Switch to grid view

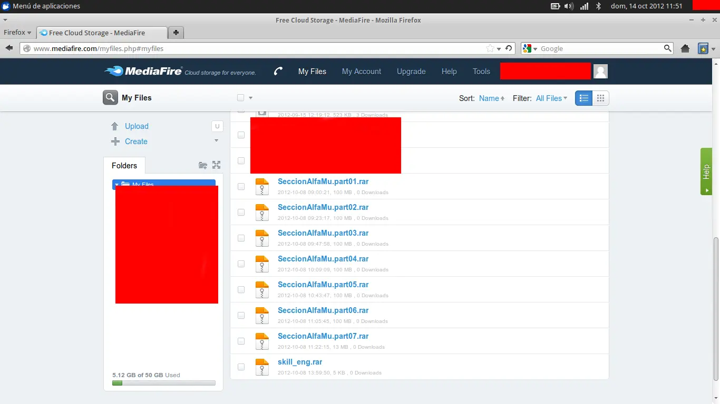click(x=600, y=98)
